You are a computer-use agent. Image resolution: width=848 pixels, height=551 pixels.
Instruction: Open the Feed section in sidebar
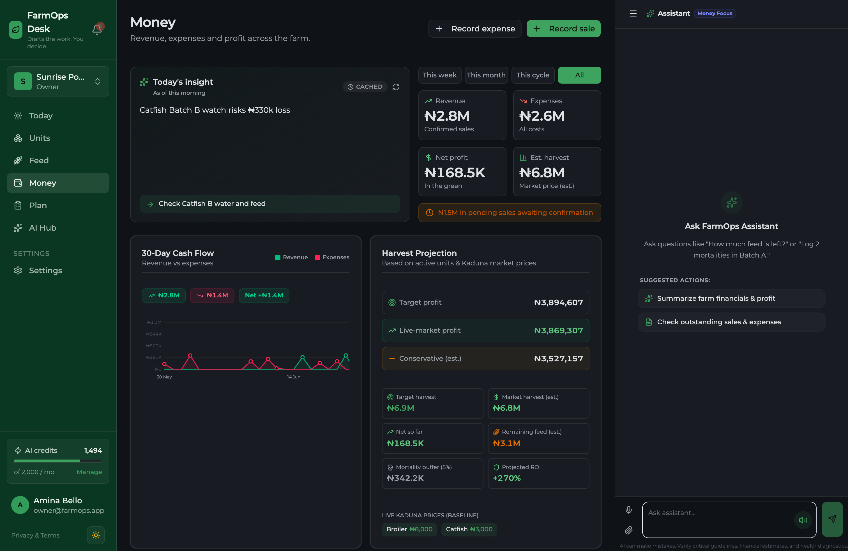[58, 160]
